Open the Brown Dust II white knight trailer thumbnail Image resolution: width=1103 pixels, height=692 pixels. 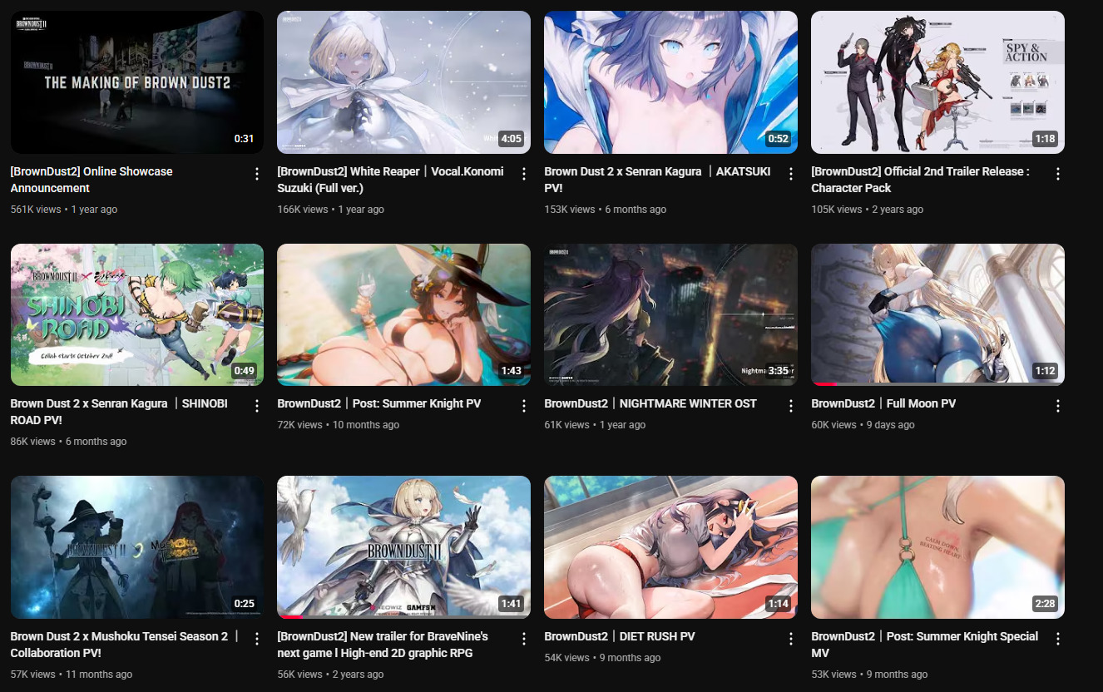[403, 546]
